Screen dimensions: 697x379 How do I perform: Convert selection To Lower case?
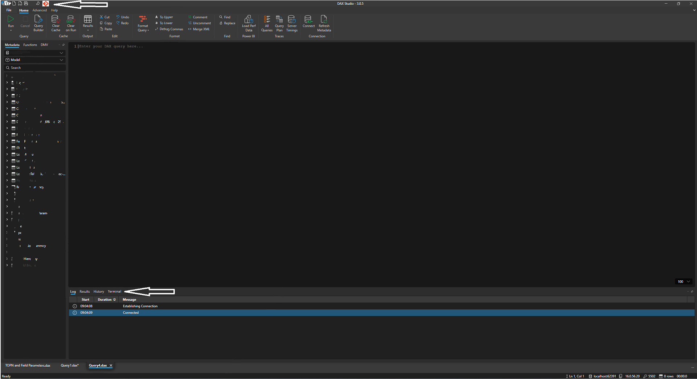(164, 23)
